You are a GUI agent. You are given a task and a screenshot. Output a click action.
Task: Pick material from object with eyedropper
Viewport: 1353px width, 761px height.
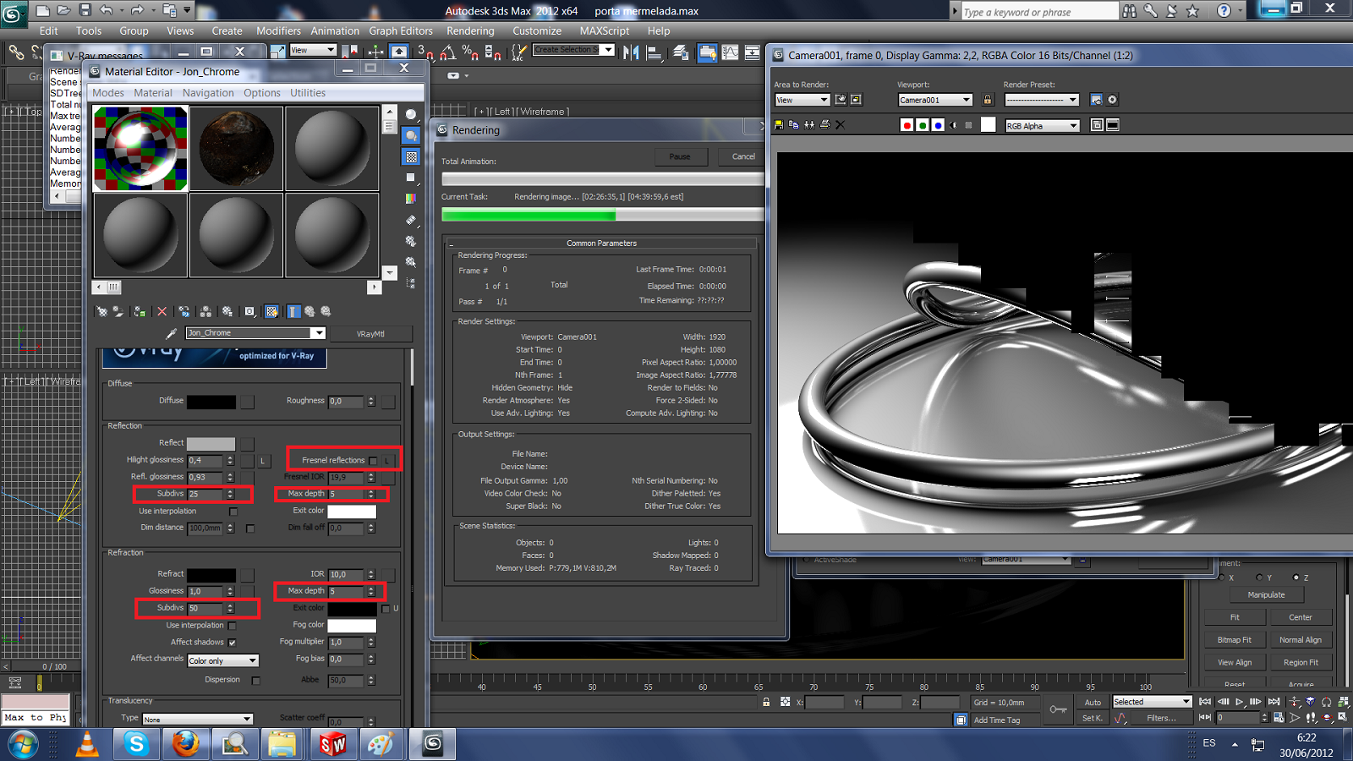click(171, 333)
